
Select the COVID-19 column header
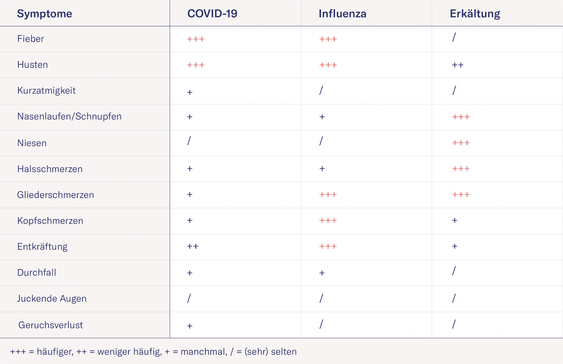click(x=212, y=13)
